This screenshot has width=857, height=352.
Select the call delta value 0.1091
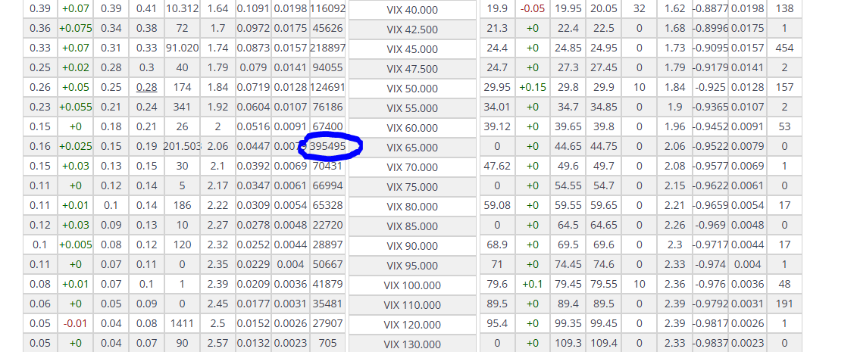point(253,9)
